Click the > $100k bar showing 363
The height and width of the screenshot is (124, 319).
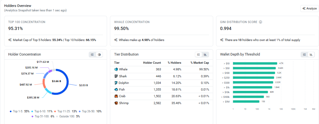[x=248, y=97]
